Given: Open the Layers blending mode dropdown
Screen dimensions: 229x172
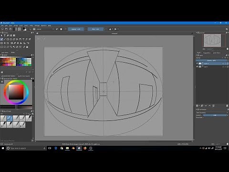Looking at the screenshot, I should [x=210, y=58].
